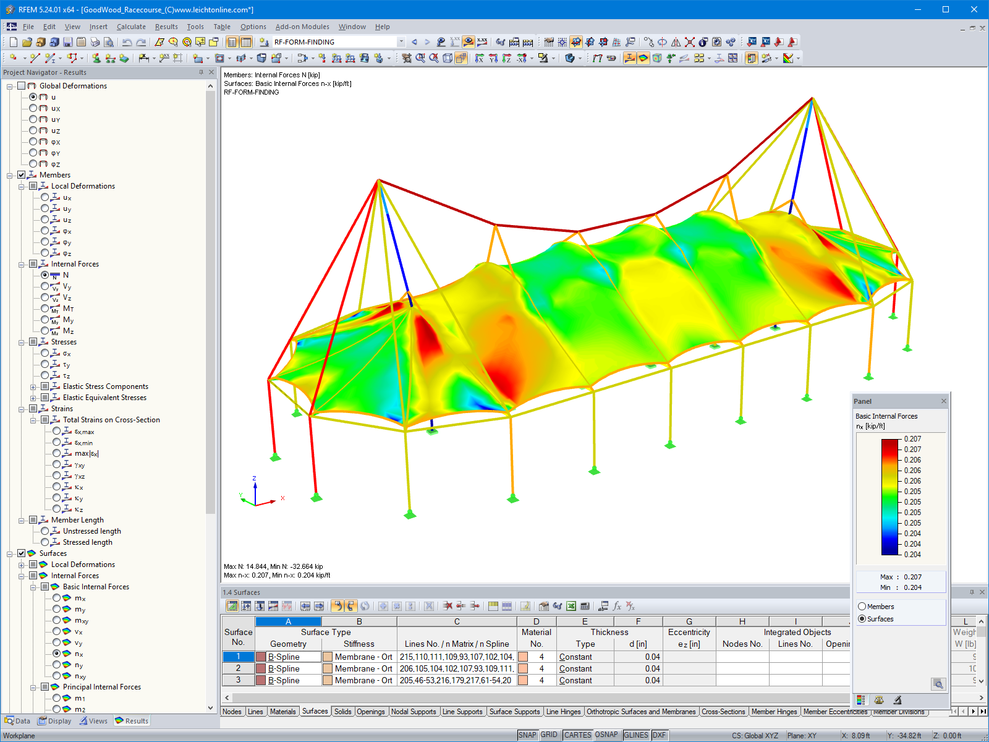Open the Display navigator tab
The image size is (989, 742).
pyautogui.click(x=54, y=721)
